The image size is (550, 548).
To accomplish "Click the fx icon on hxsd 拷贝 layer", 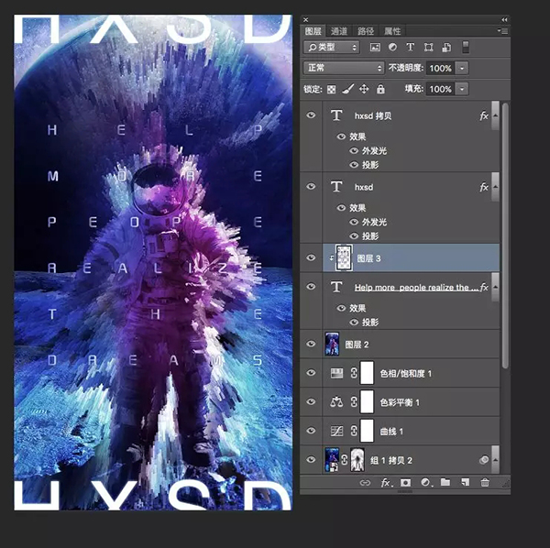I will (484, 115).
